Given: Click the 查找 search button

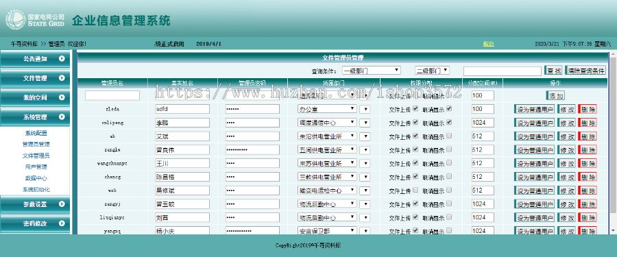Looking at the screenshot, I should 553,71.
